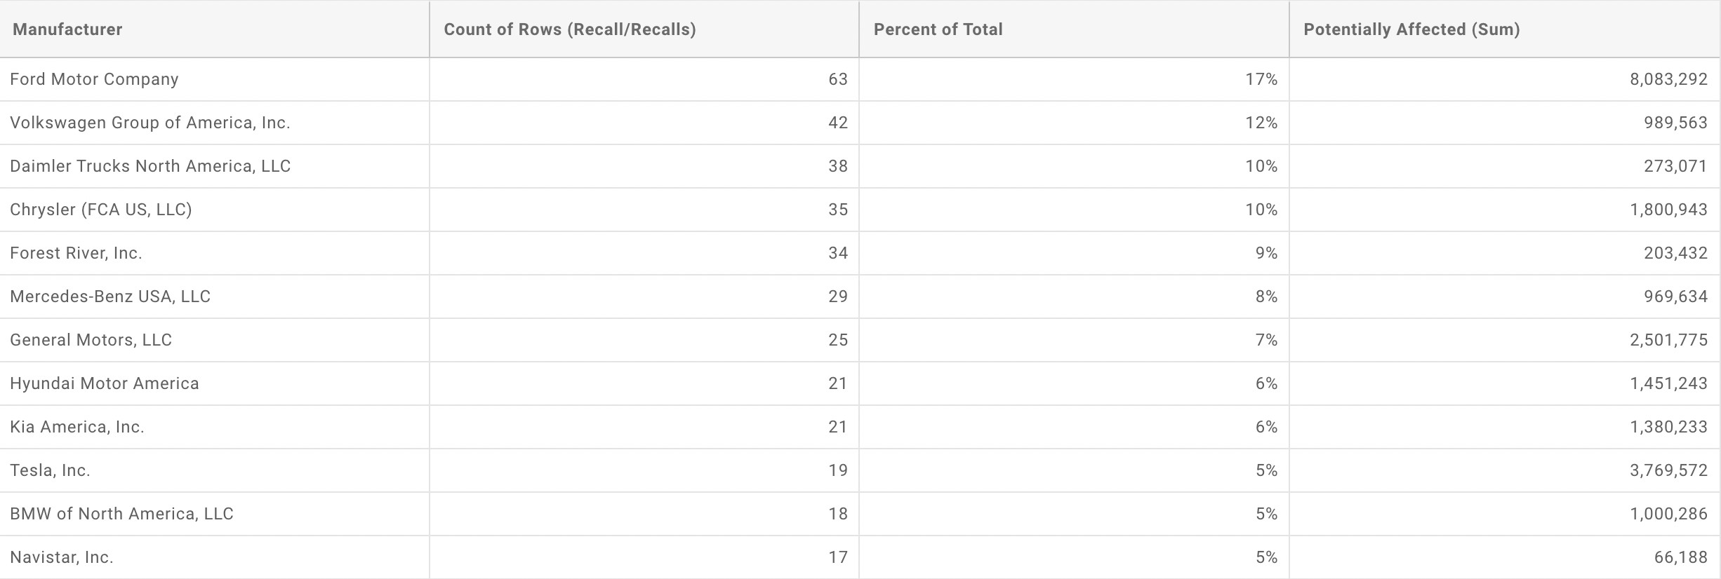This screenshot has height=579, width=1721.
Task: Click the General Motors, LLC cell
Action: click(215, 340)
